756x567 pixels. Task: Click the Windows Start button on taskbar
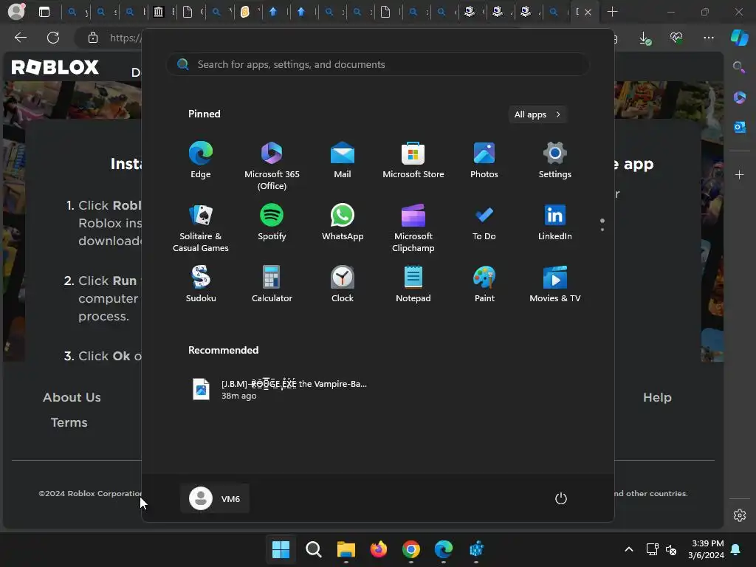coord(281,549)
